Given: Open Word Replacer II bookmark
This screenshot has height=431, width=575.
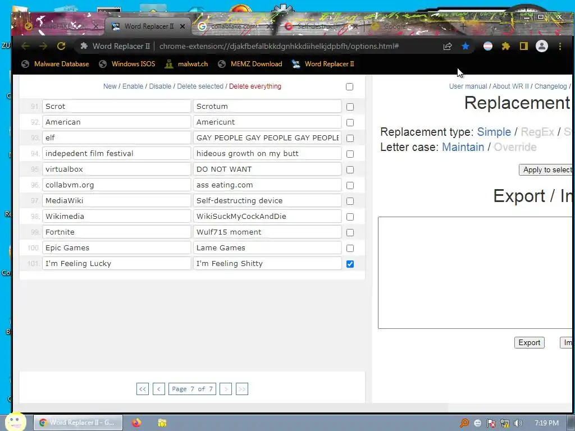Looking at the screenshot, I should pyautogui.click(x=323, y=64).
